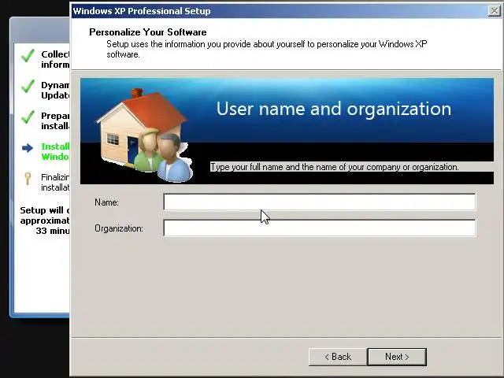Screen dimensions: 504x378
Task: Click the green 'Installing Windows' step text
Action: [55, 151]
